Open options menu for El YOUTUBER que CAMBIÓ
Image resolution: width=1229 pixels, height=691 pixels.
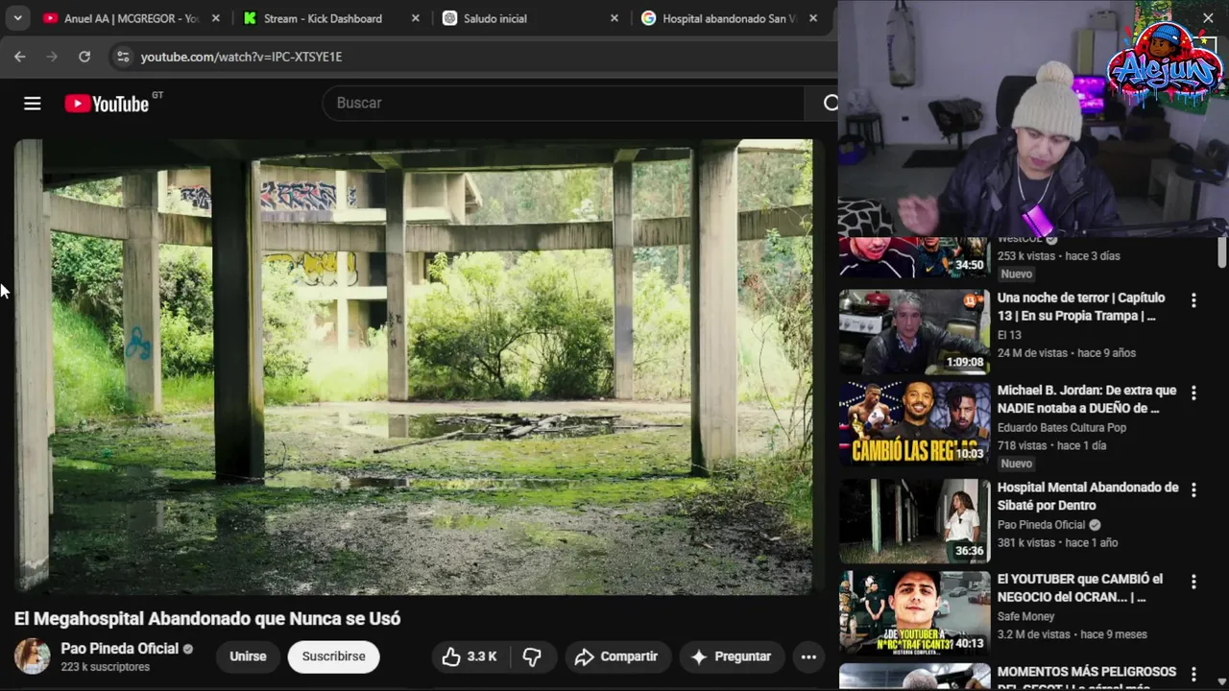1193,582
